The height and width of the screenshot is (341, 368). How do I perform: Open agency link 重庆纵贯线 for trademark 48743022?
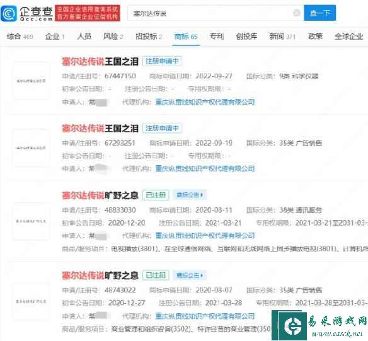pos(205,316)
